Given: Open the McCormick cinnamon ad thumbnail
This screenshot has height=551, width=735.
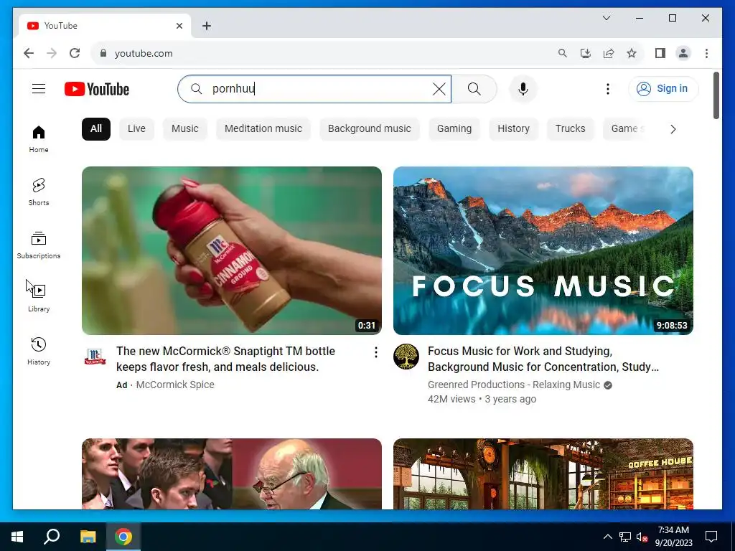Looking at the screenshot, I should tap(232, 250).
